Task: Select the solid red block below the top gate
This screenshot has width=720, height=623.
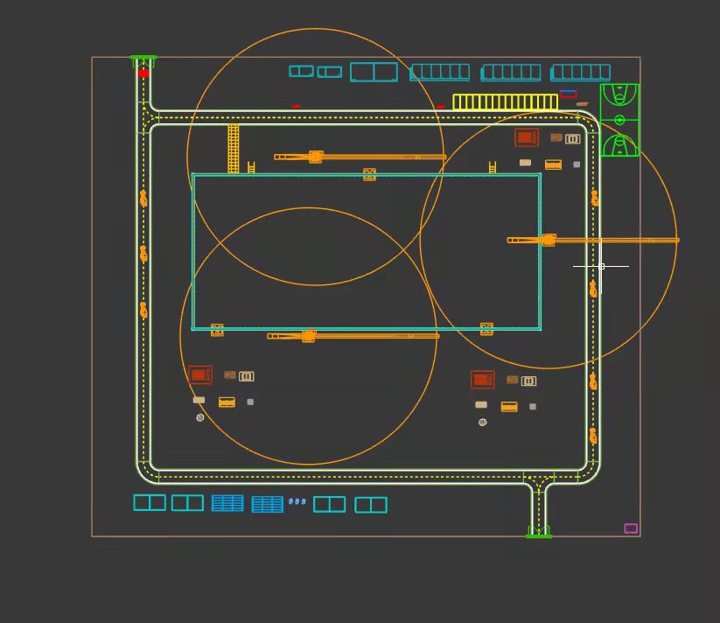Action: click(x=143, y=73)
